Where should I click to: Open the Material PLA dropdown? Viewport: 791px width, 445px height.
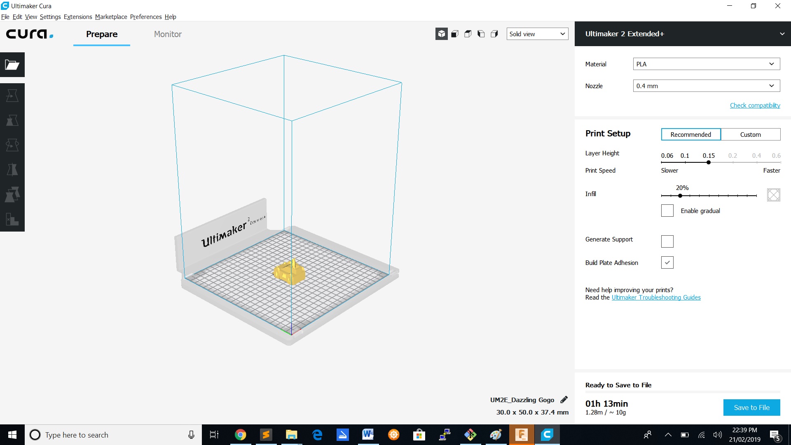pyautogui.click(x=706, y=64)
